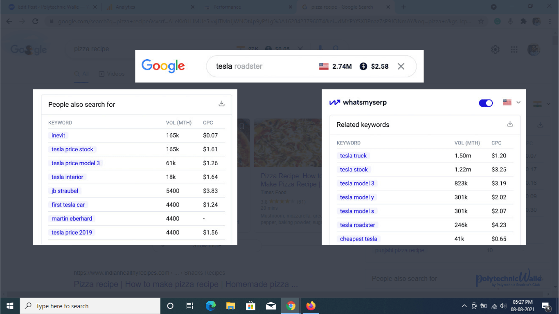Click the tesla model 3 related keyword

[x=357, y=184]
